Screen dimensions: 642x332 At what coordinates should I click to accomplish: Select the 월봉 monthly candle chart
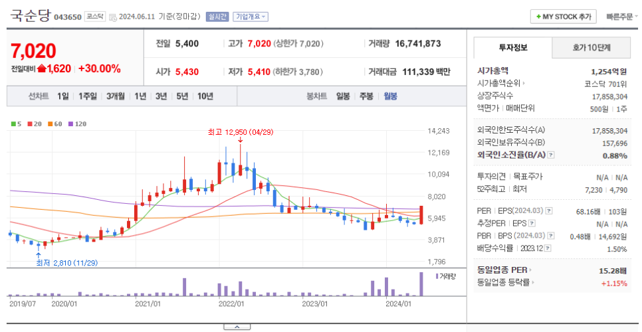tap(390, 96)
